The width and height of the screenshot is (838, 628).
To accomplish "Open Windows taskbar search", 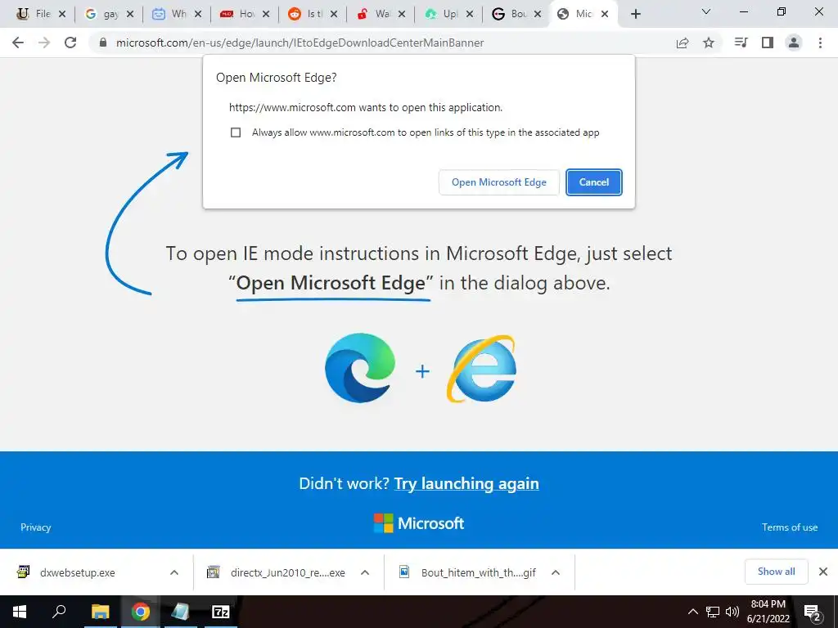I will point(59,612).
